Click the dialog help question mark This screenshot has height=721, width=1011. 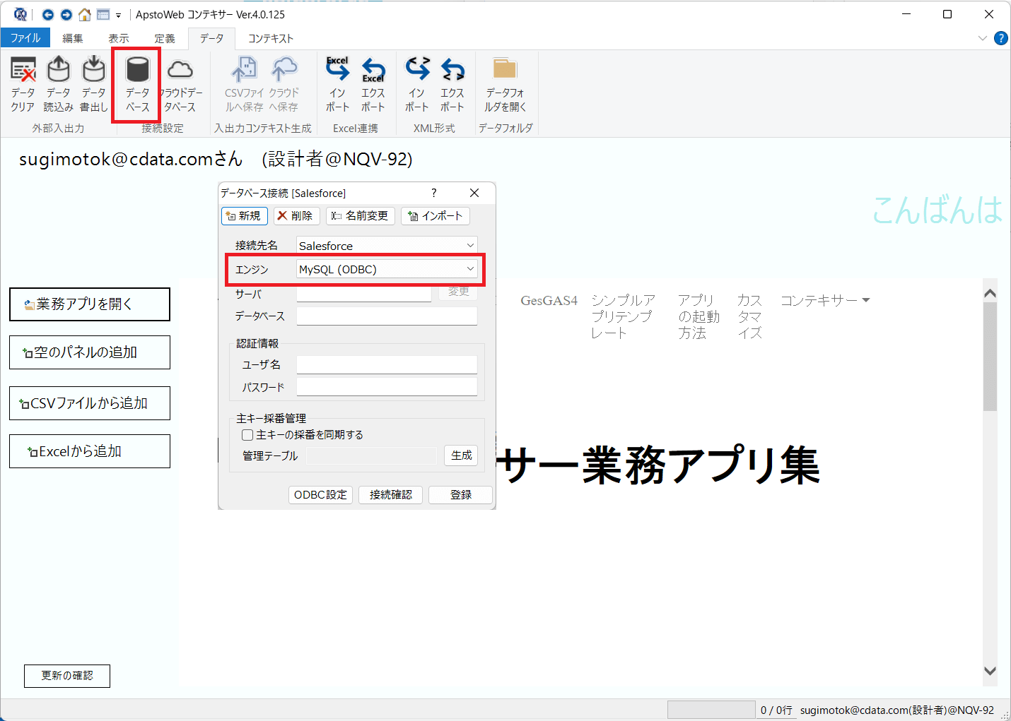click(434, 193)
